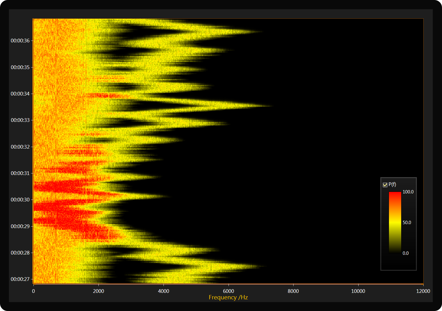Click the 00:00:32 time marker

coord(20,147)
